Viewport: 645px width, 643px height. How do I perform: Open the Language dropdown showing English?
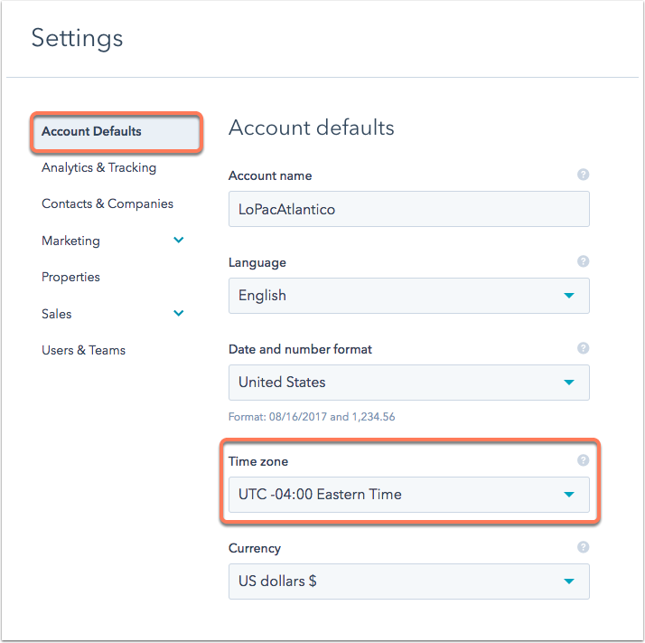409,296
